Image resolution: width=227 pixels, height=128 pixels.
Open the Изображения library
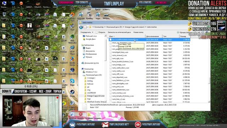tap(90, 54)
